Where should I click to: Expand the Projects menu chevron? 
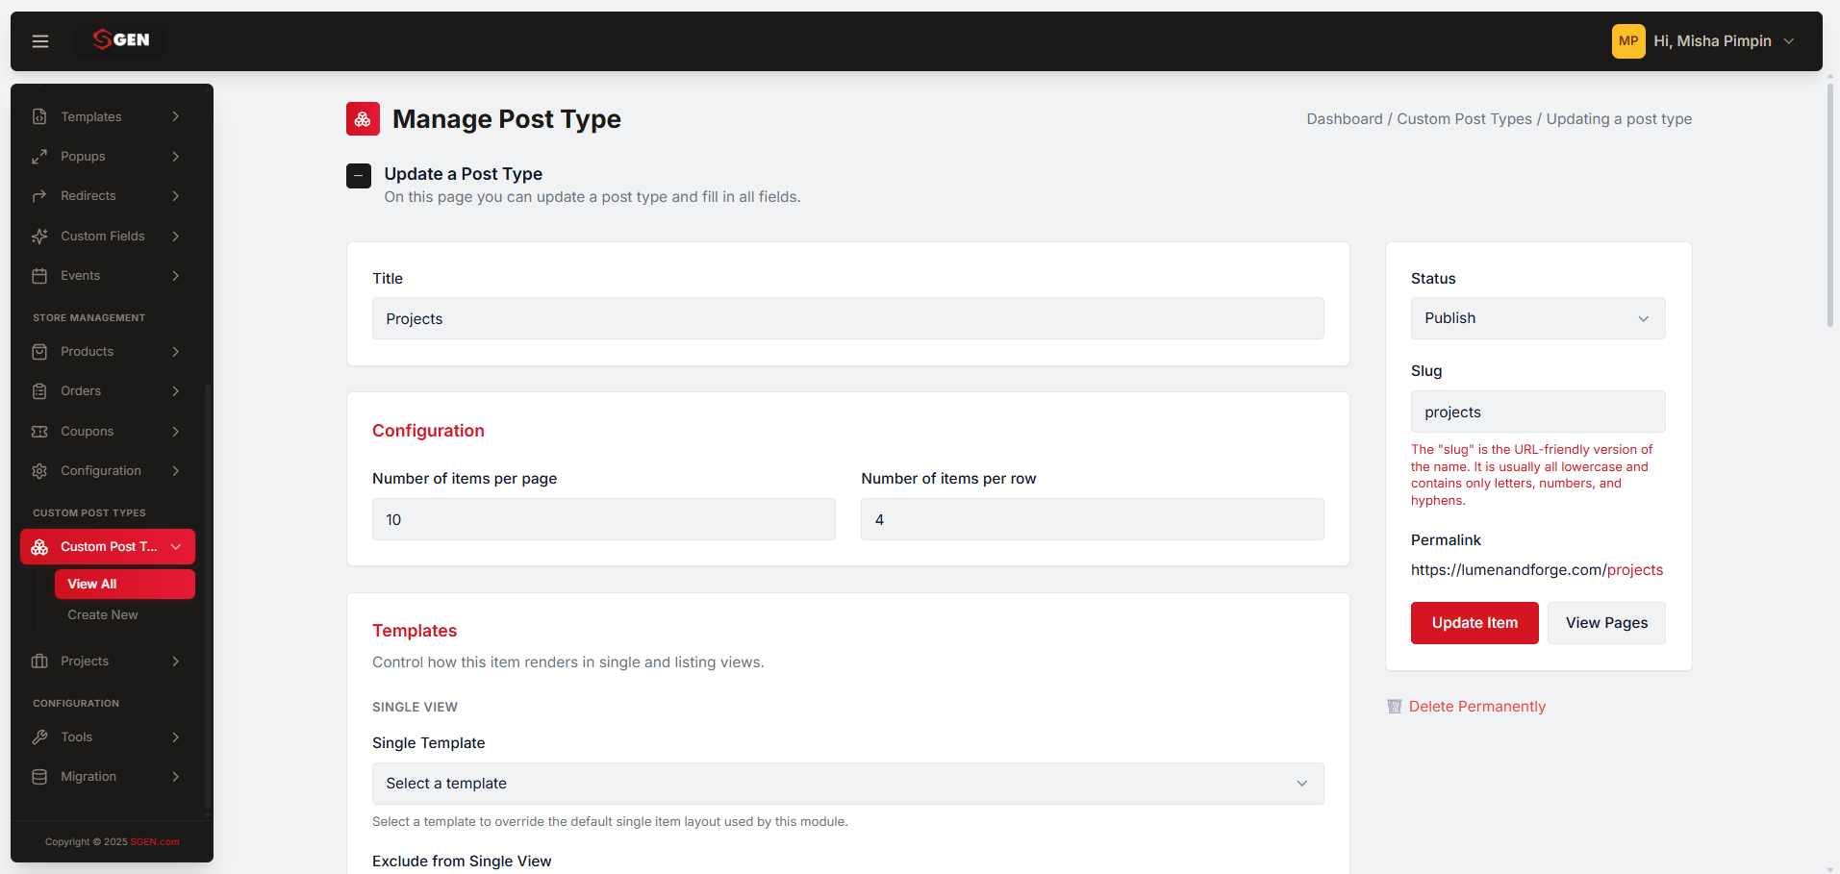[x=176, y=662]
